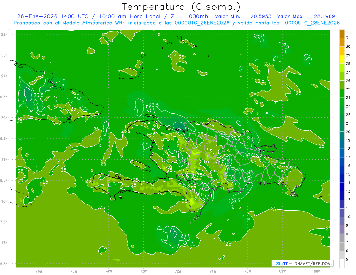The height and width of the screenshot is (275, 356).
Task: Click the '21N' latitude axis label
Action: tap(4, 76)
